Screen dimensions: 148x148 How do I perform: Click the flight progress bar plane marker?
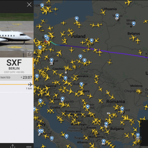[30, 84]
